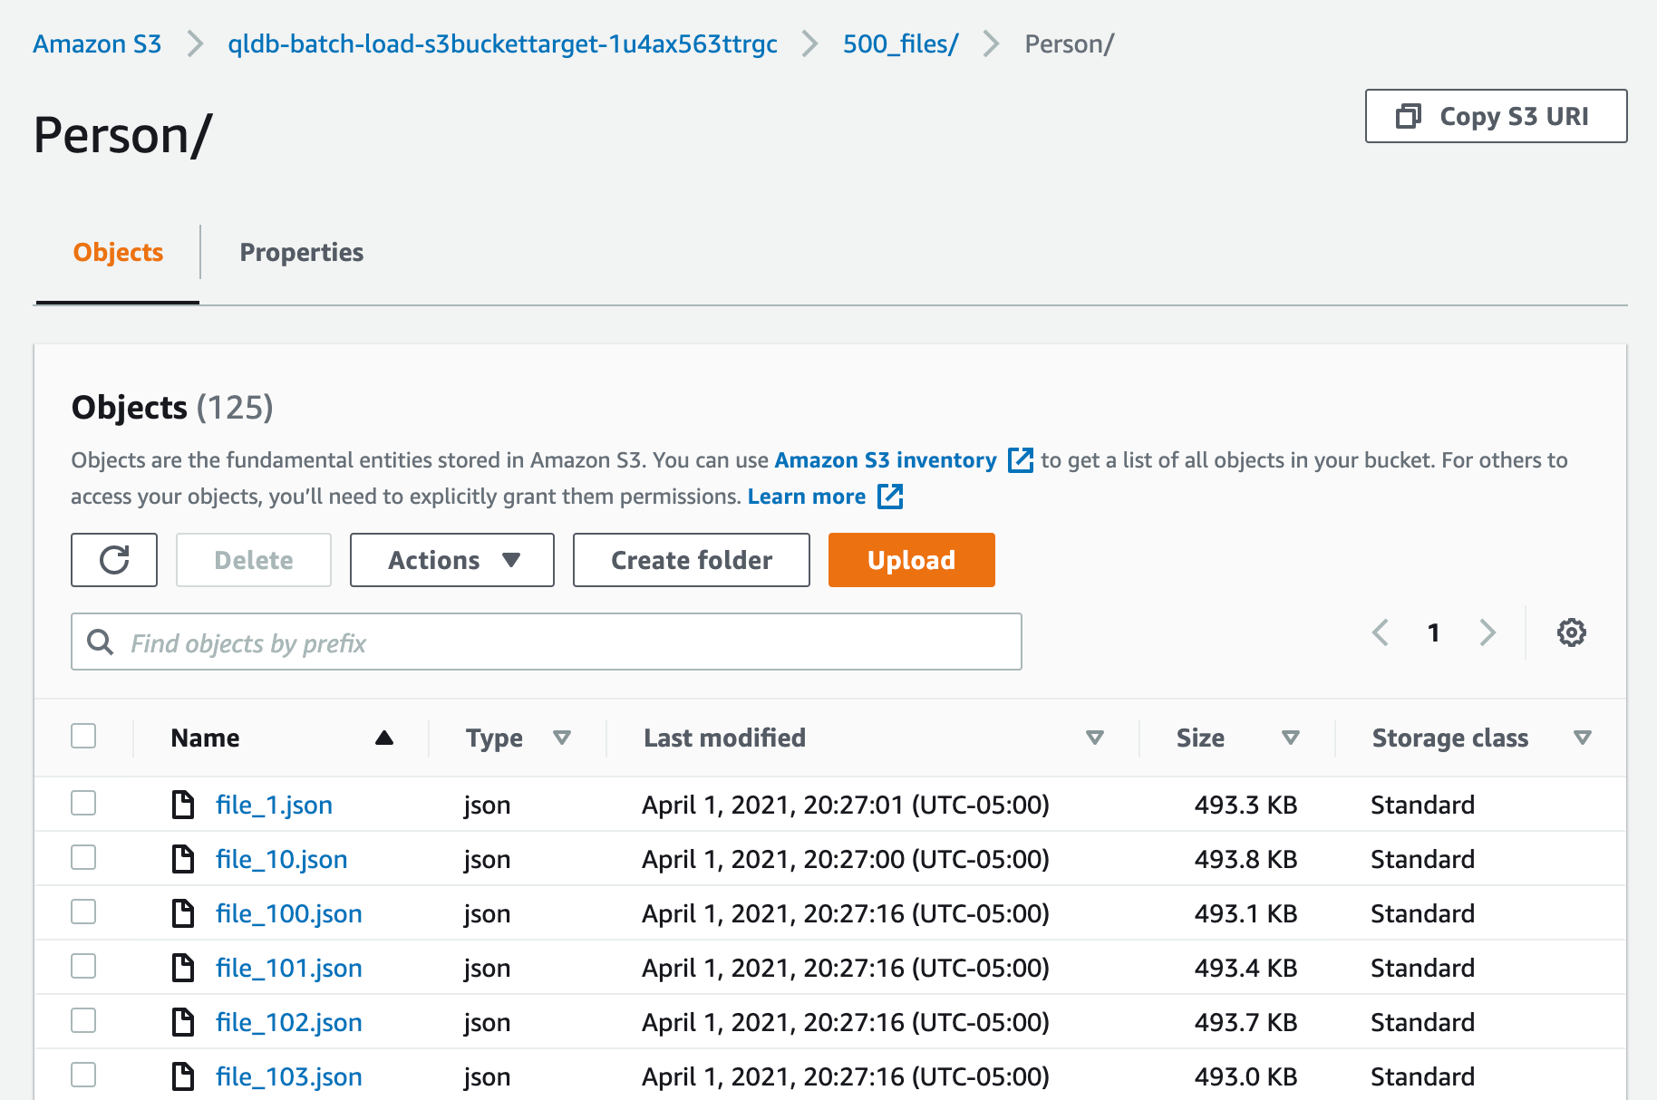Check the box for file_10.json
Image resolution: width=1657 pixels, height=1100 pixels.
83,857
